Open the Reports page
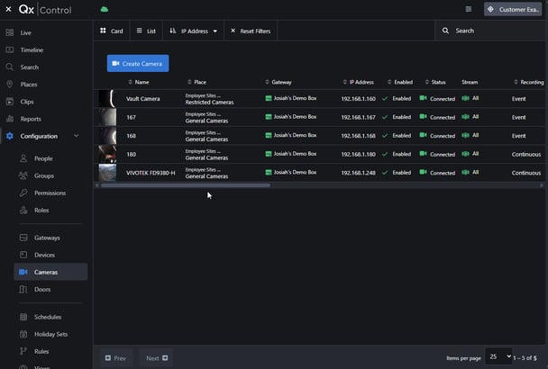The image size is (548, 369). pyautogui.click(x=31, y=119)
